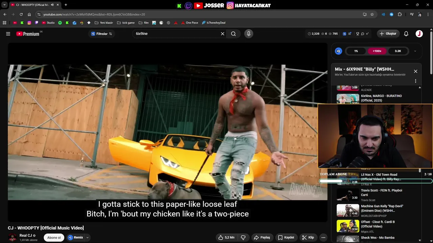This screenshot has height=243, width=433.
Task: Open Instagram bookmark icon
Action: [x=29, y=23]
